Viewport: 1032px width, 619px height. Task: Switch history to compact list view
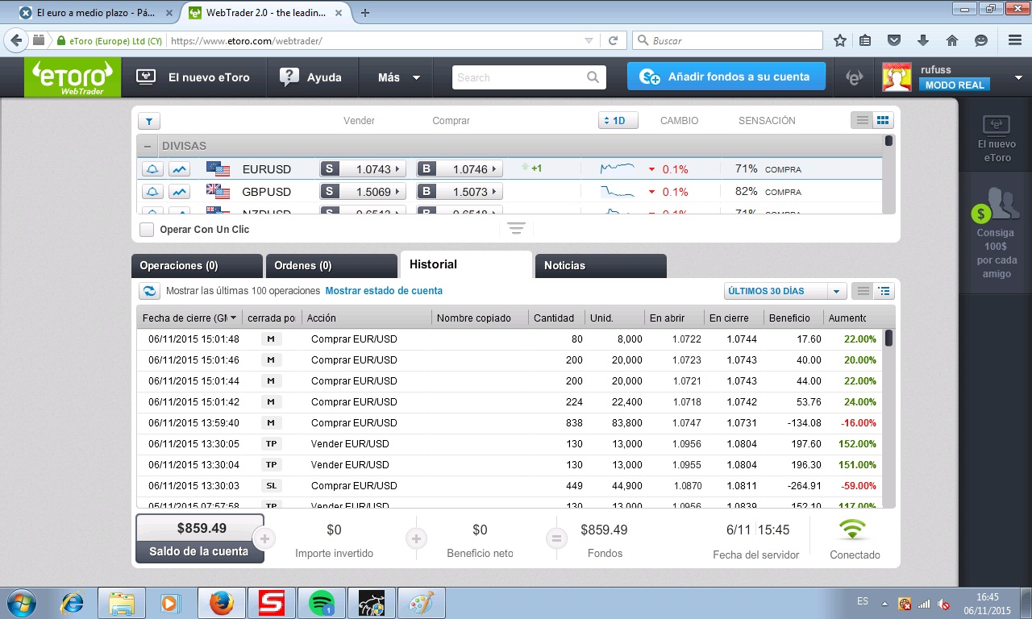click(863, 291)
